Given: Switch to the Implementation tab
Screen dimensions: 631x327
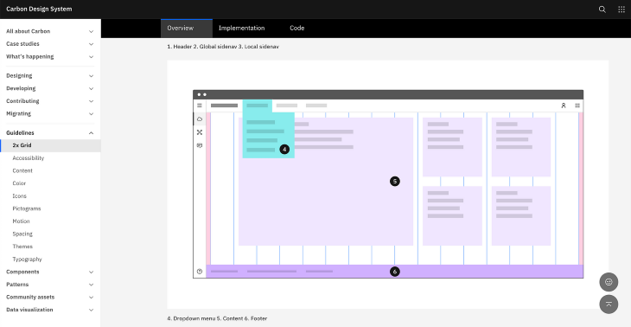Looking at the screenshot, I should [x=241, y=29].
